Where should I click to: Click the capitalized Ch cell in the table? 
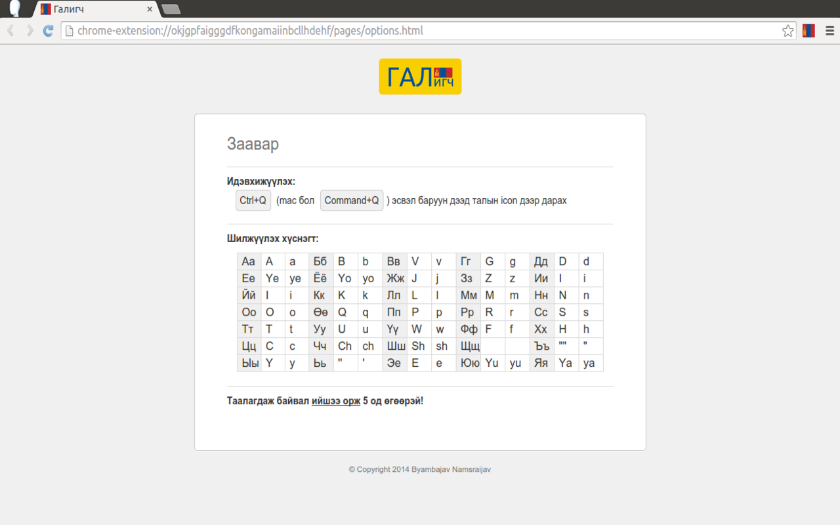point(346,346)
